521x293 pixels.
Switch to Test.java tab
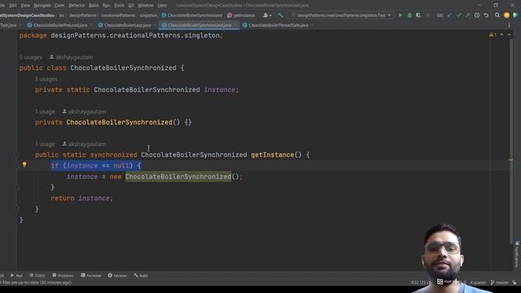coord(9,25)
